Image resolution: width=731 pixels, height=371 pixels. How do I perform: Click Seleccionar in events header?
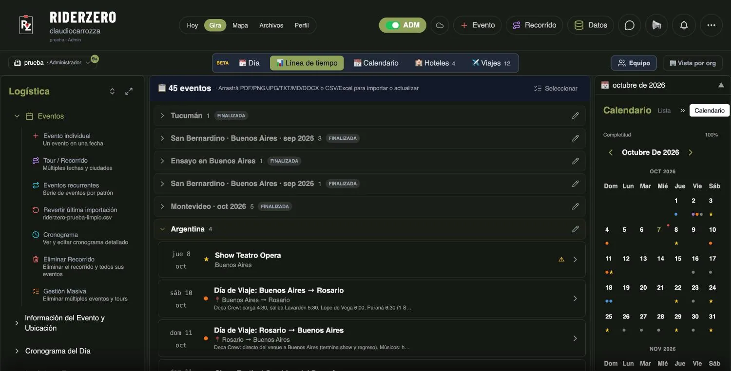coord(556,89)
